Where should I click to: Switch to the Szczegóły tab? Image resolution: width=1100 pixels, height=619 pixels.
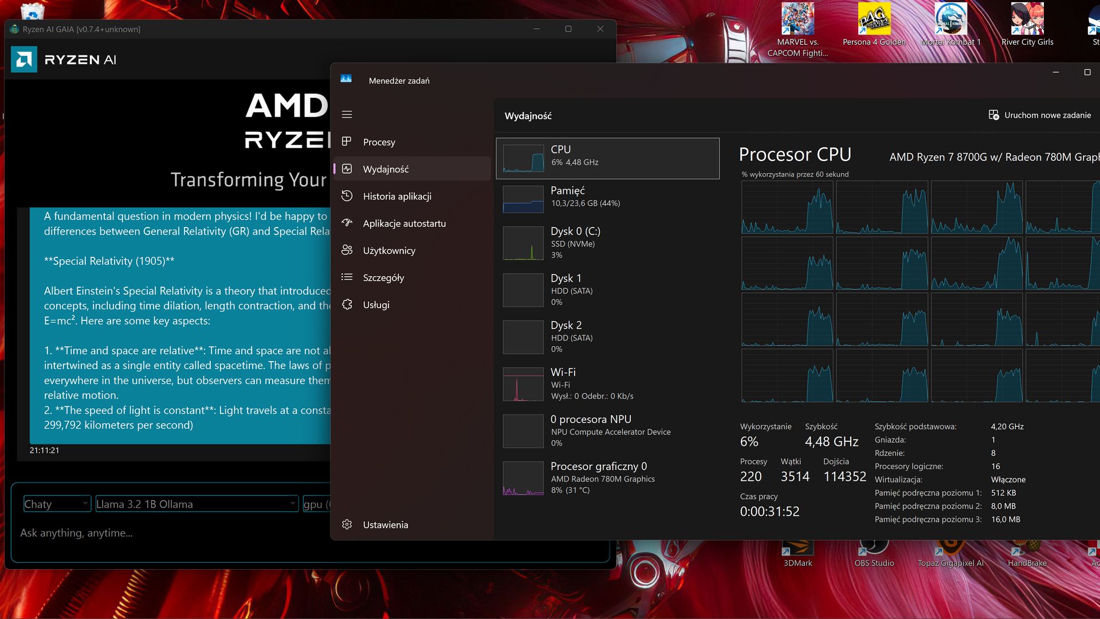coord(411,277)
